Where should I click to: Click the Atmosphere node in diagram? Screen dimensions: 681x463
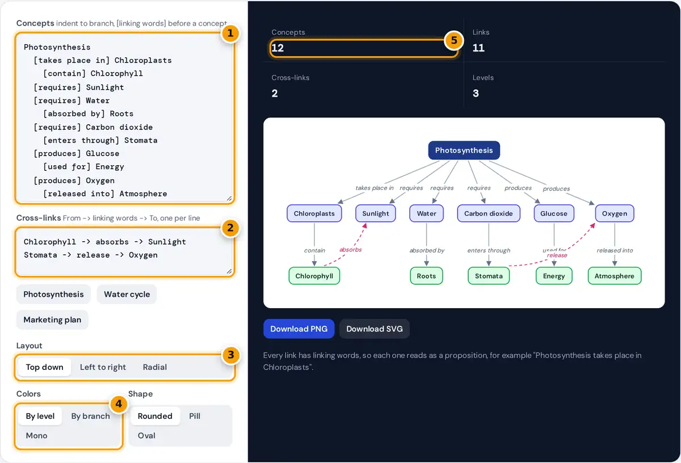(615, 276)
